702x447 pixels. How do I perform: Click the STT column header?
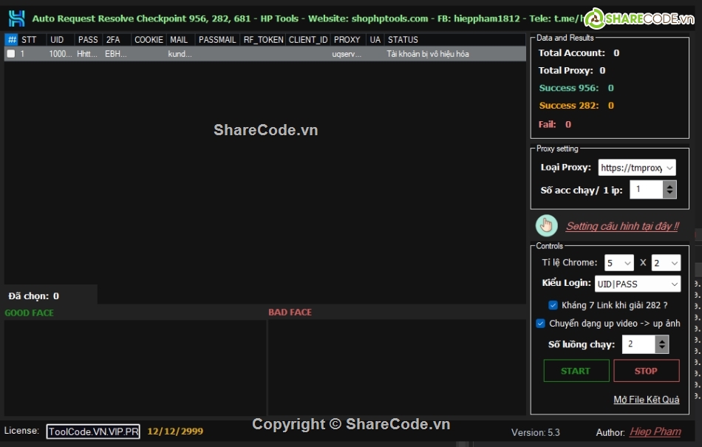click(x=31, y=40)
